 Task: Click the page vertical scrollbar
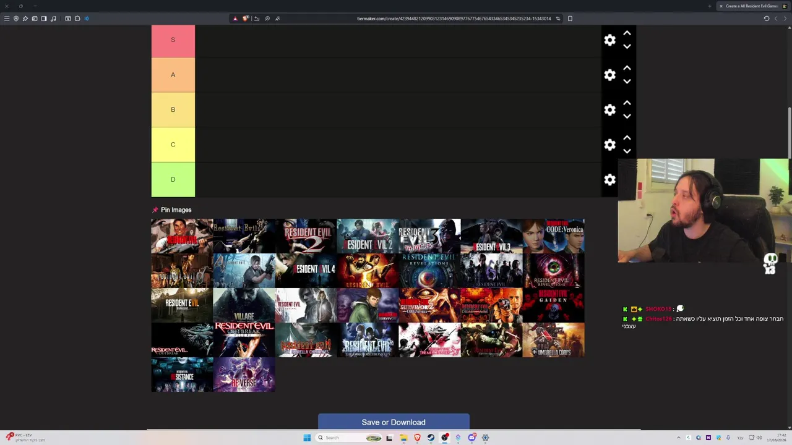[x=789, y=133]
